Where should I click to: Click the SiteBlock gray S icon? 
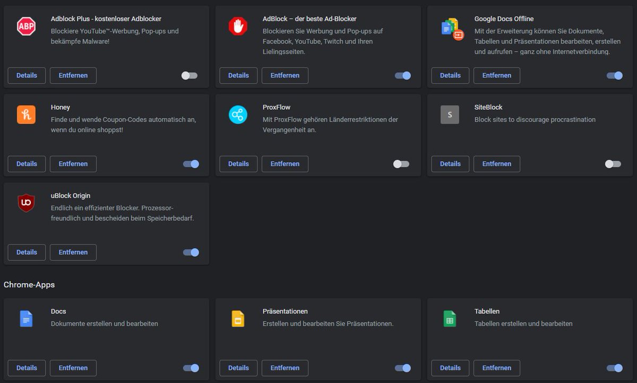(x=450, y=115)
